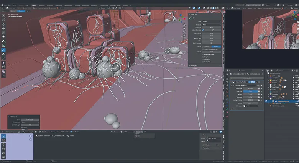Toggle Use Nodes checkbox in node editor
The height and width of the screenshot is (163, 299).
[71, 132]
